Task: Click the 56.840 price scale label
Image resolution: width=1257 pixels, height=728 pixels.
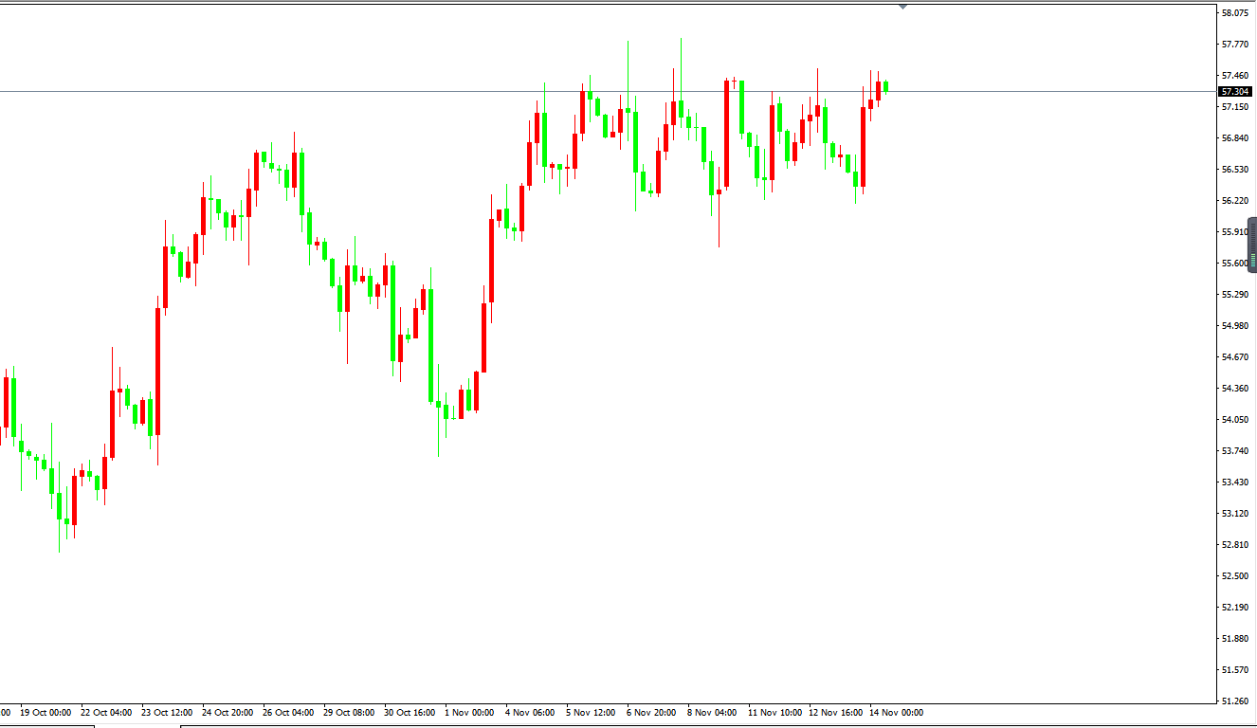Action: 1234,138
